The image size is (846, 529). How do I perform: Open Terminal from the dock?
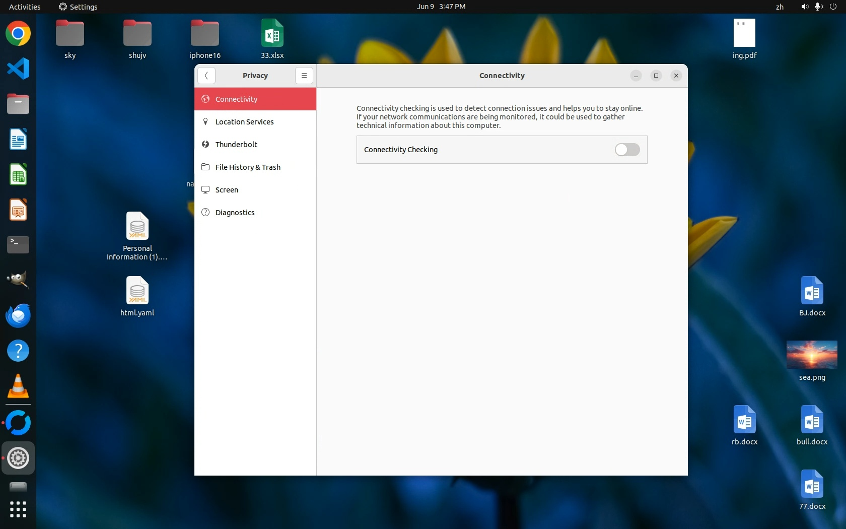(x=18, y=245)
